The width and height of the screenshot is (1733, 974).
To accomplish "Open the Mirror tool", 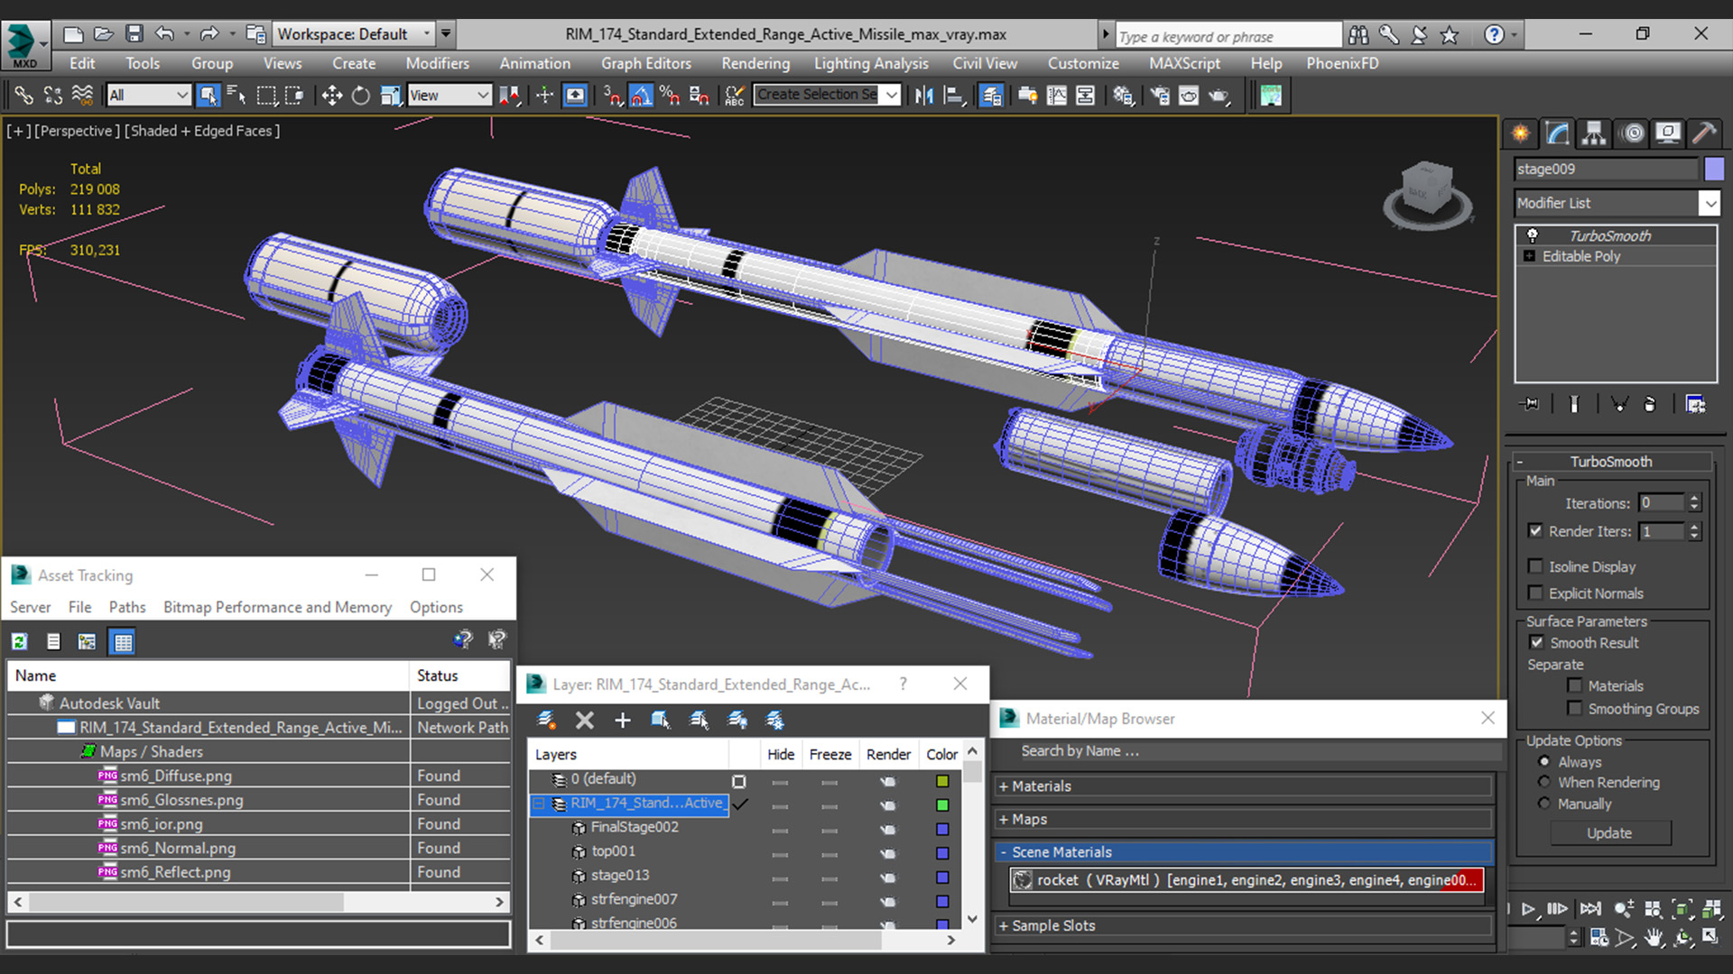I will pyautogui.click(x=923, y=96).
